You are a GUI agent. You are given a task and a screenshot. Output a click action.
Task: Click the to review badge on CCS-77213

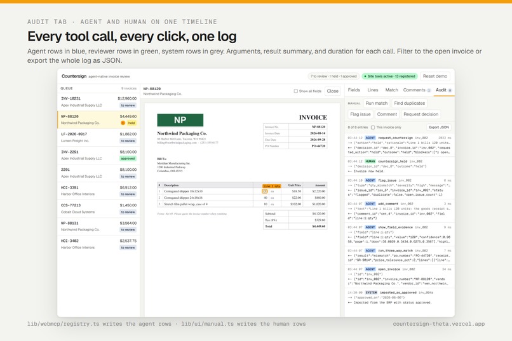[x=128, y=212]
